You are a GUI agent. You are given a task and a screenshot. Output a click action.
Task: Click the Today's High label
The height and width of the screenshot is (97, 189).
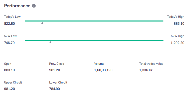pyautogui.click(x=176, y=17)
